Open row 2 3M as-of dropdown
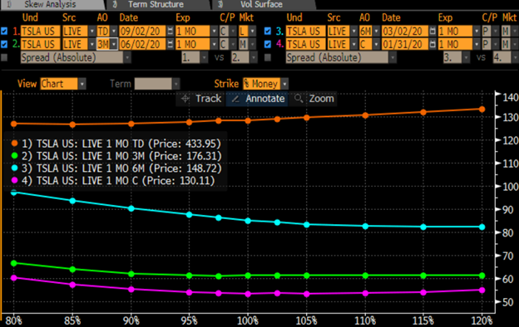This screenshot has height=327, width=519. tap(114, 44)
